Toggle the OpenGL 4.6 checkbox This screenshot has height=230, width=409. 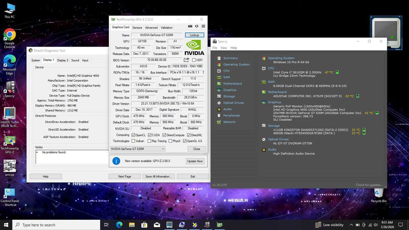pos(184,141)
